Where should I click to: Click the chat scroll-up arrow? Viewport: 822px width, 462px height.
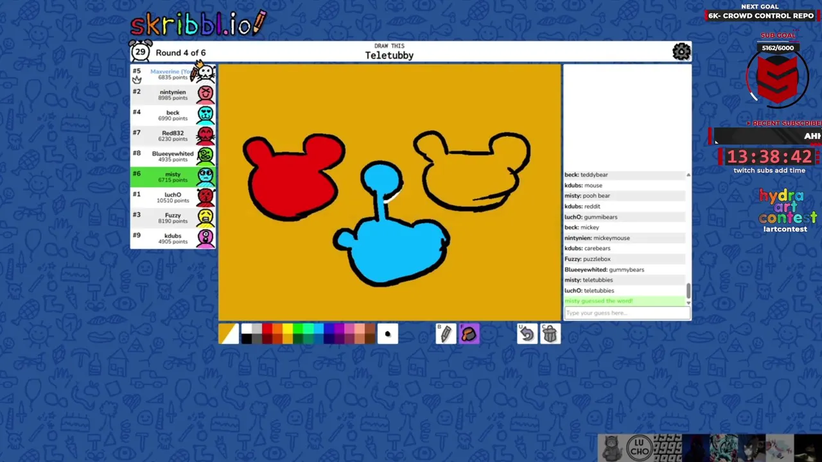point(688,175)
